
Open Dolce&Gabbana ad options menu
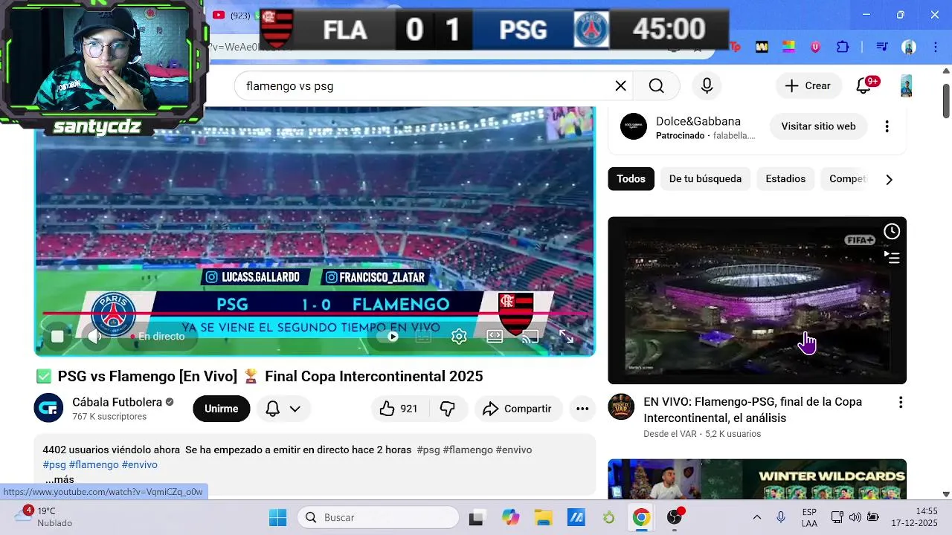click(x=887, y=126)
